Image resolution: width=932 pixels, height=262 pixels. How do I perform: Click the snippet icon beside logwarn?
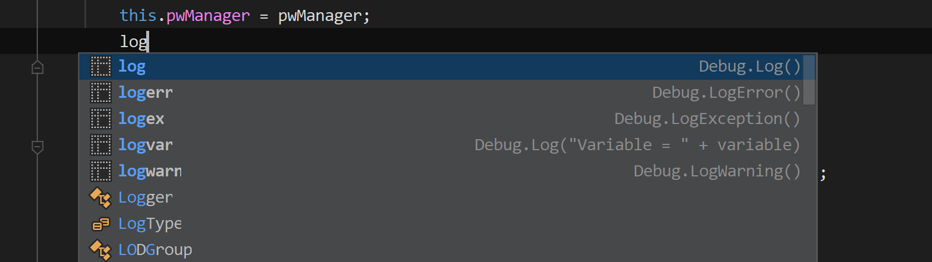point(100,171)
